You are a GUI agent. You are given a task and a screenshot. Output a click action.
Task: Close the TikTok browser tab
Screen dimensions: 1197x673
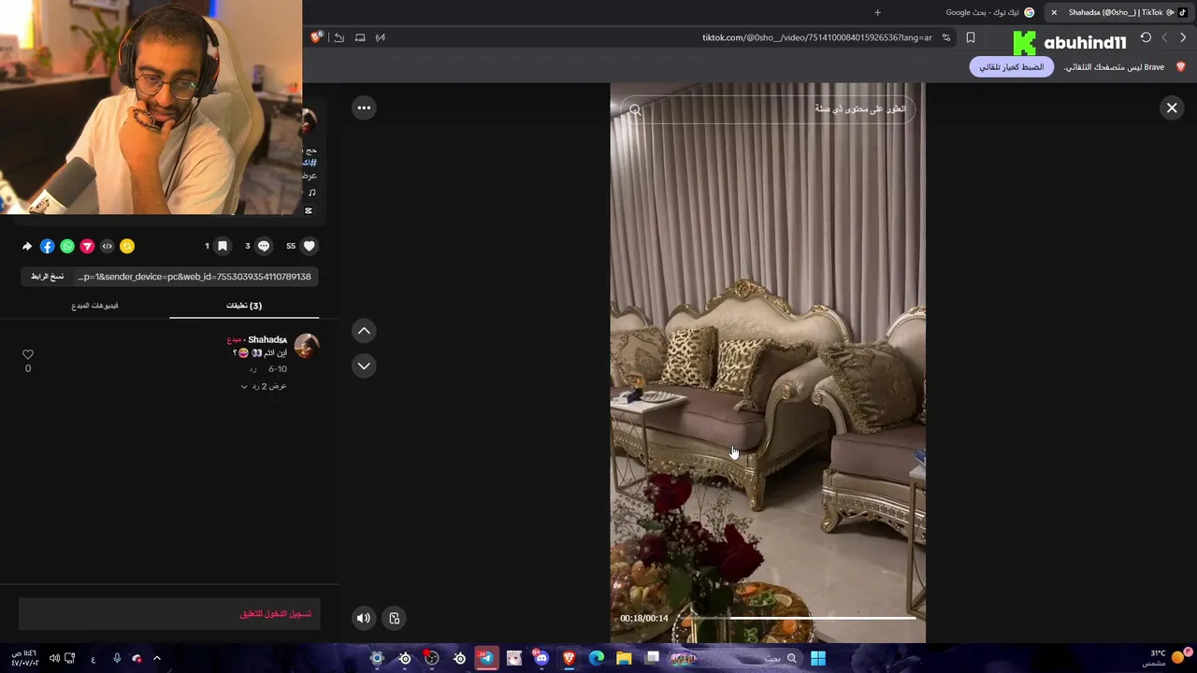coord(1054,12)
